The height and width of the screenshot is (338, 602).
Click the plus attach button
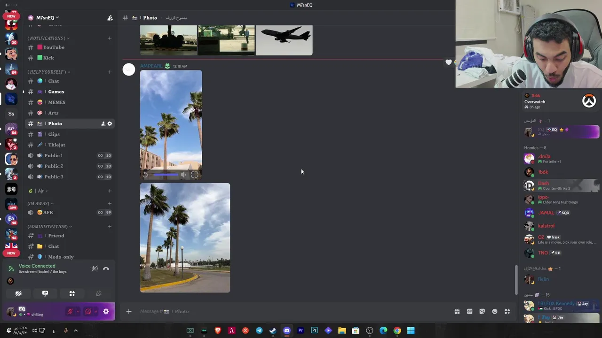[128, 311]
